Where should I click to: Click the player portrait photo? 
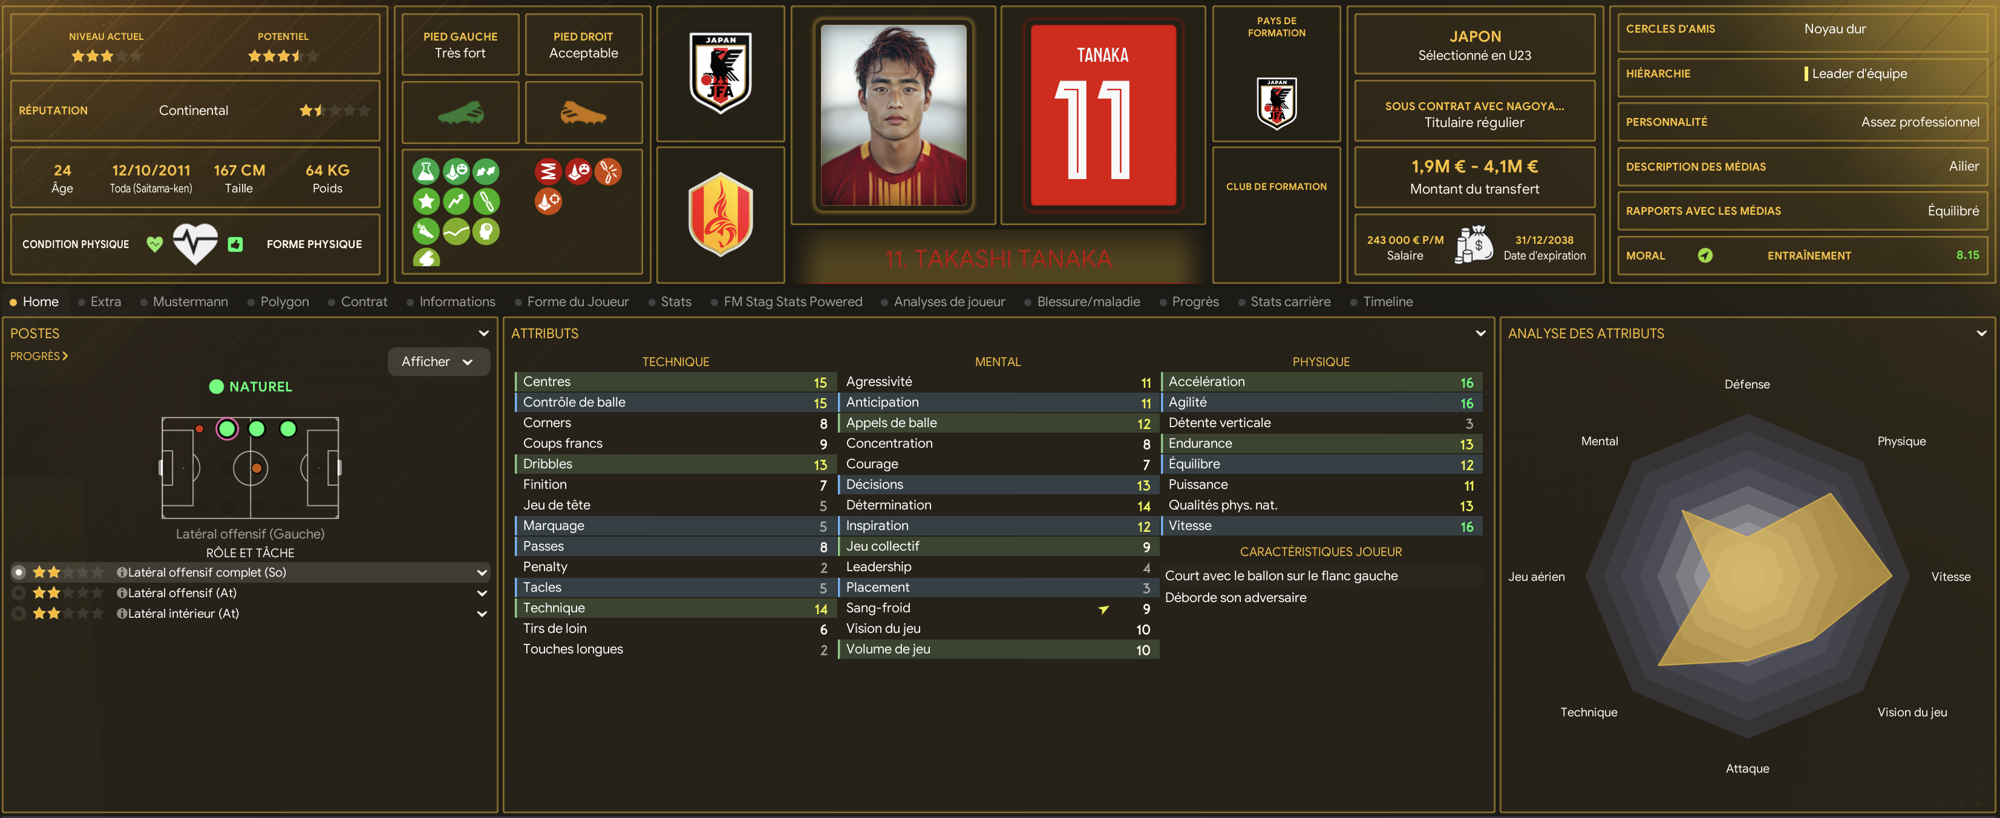click(x=893, y=115)
